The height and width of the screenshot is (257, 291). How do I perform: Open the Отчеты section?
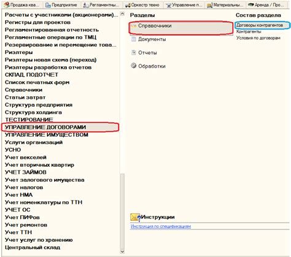pyautogui.click(x=147, y=53)
